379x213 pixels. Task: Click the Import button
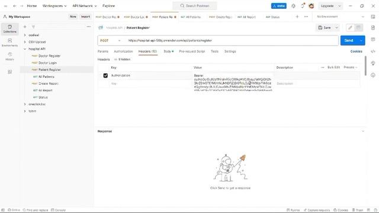pos(85,17)
